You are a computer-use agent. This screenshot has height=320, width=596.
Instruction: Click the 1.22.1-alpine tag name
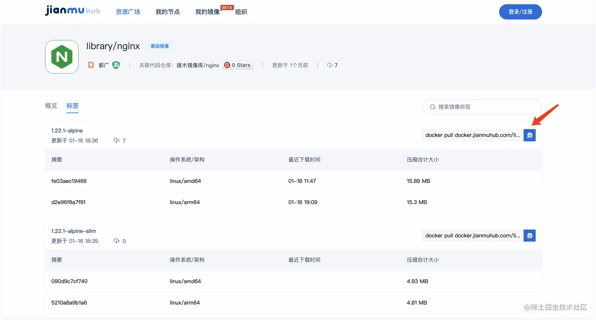click(x=67, y=131)
